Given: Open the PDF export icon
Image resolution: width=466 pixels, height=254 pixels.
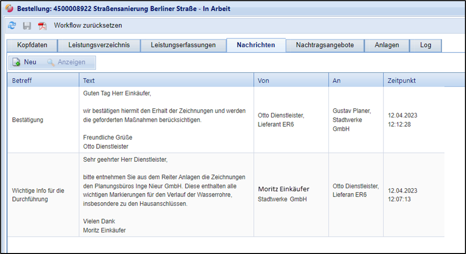Looking at the screenshot, I should (42, 26).
